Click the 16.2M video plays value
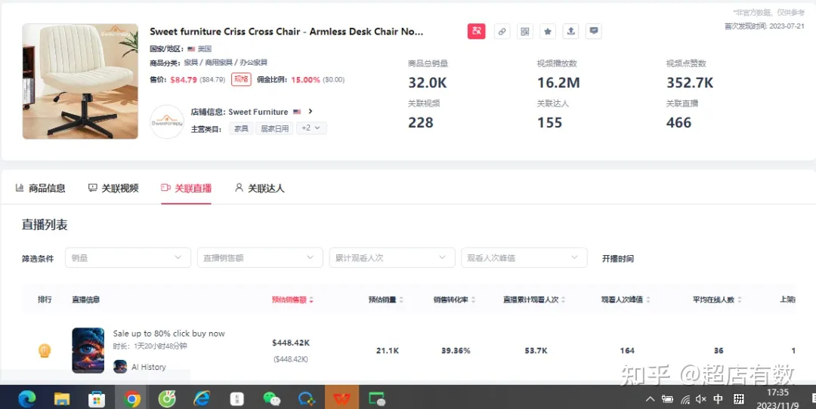Viewport: 816px width, 409px height. pos(558,83)
